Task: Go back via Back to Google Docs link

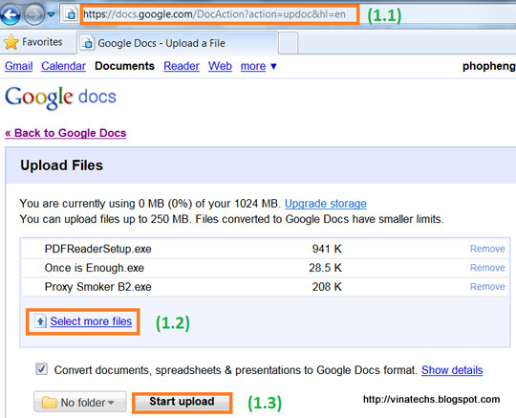Action: point(66,133)
